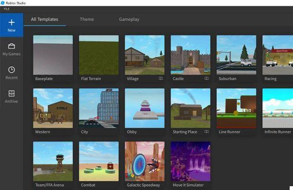Click the My Games label in sidebar
Image resolution: width=293 pixels, height=190 pixels.
point(11,54)
